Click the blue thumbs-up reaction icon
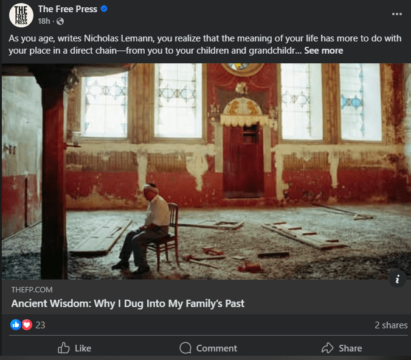 click(16, 325)
